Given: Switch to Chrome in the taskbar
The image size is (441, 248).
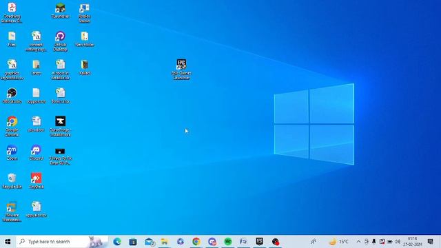Looking at the screenshot, I should [x=196, y=242].
